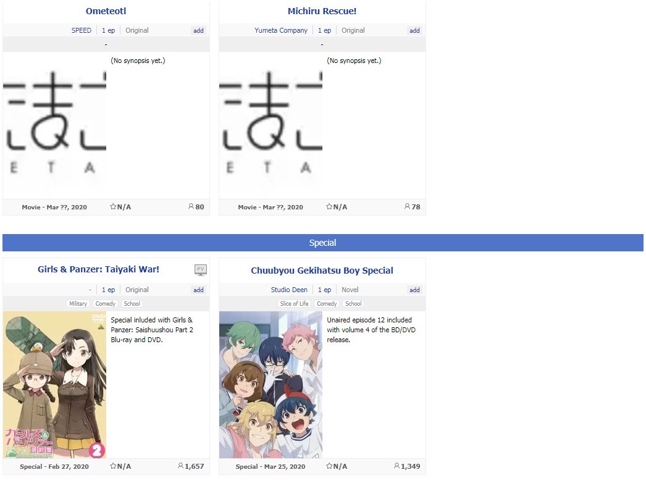Click Michiru Rescue! '(No synopsis yet.)' text
The width and height of the screenshot is (646, 491).
coord(354,61)
